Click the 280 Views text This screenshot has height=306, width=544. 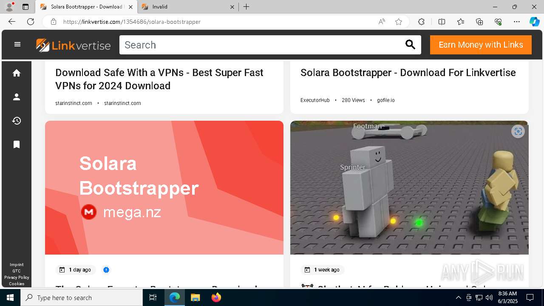coord(353,100)
